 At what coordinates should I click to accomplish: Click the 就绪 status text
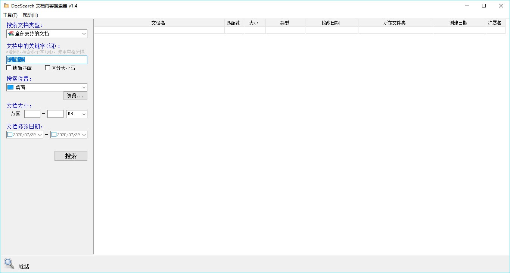click(24, 267)
